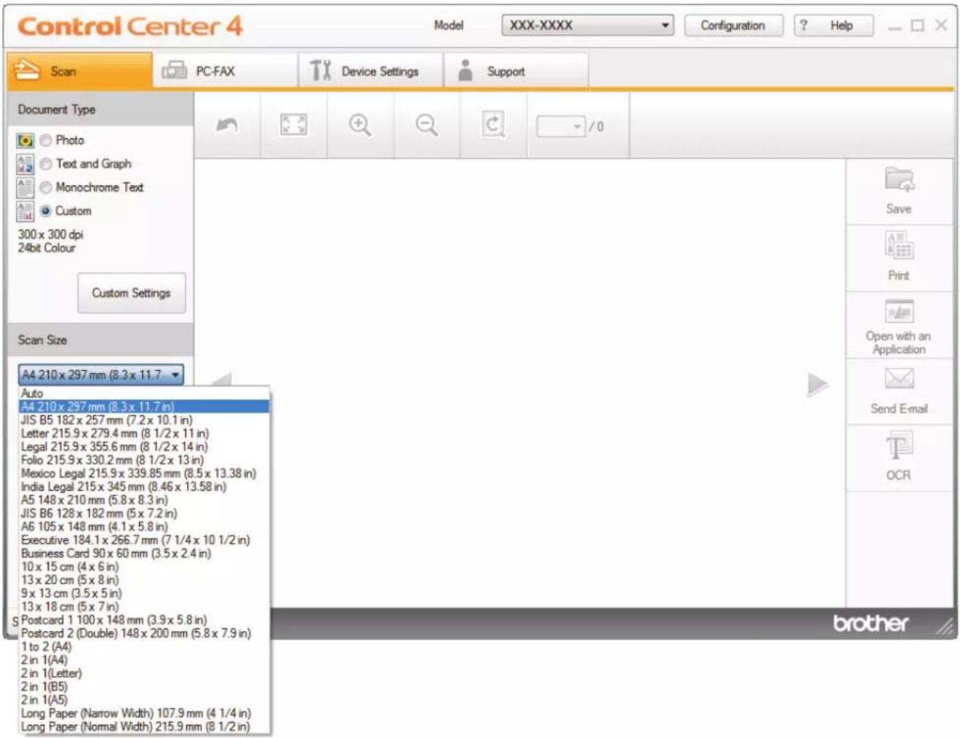
Task: Choose Postcard 2 (Double) option
Action: pyautogui.click(x=144, y=633)
